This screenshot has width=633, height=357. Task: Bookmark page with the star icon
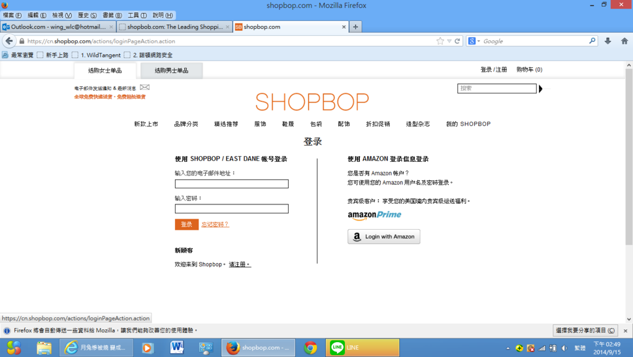(440, 41)
